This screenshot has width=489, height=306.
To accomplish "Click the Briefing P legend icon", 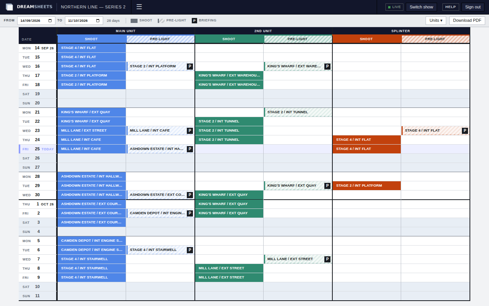I will [194, 21].
